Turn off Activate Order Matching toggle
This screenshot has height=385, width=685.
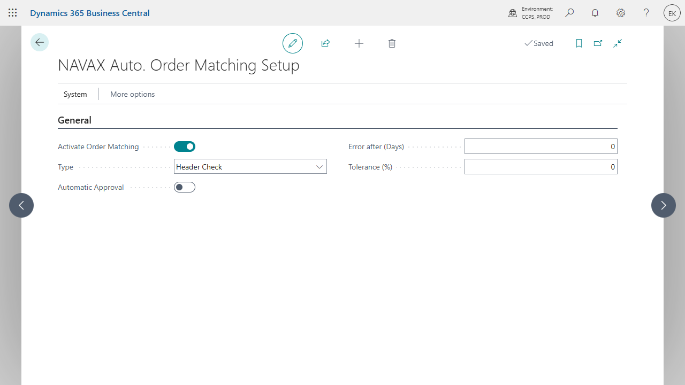[x=185, y=147]
